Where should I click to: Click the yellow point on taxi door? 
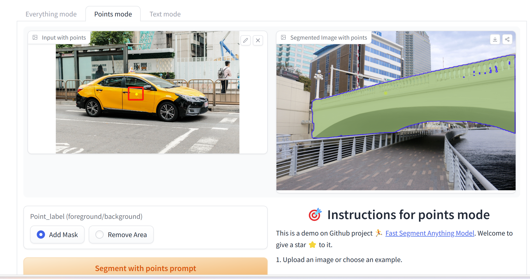tap(137, 94)
